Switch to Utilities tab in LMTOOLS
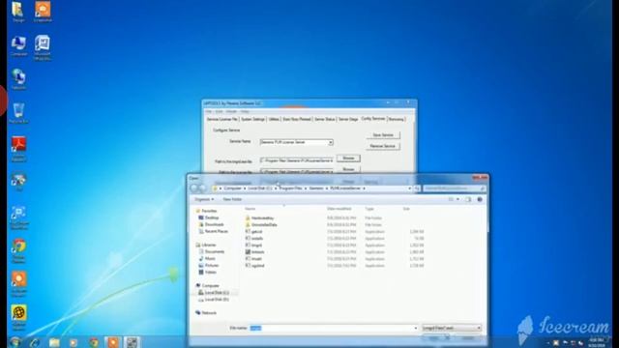This screenshot has width=619, height=348. 274,119
